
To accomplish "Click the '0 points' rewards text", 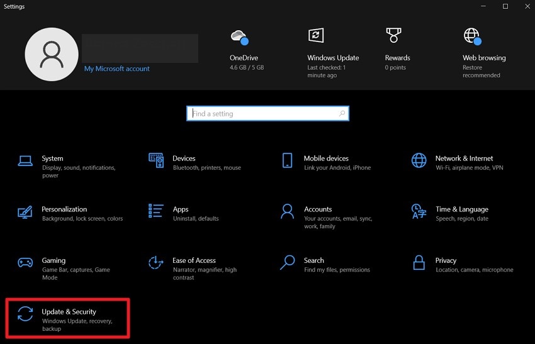I will (395, 67).
